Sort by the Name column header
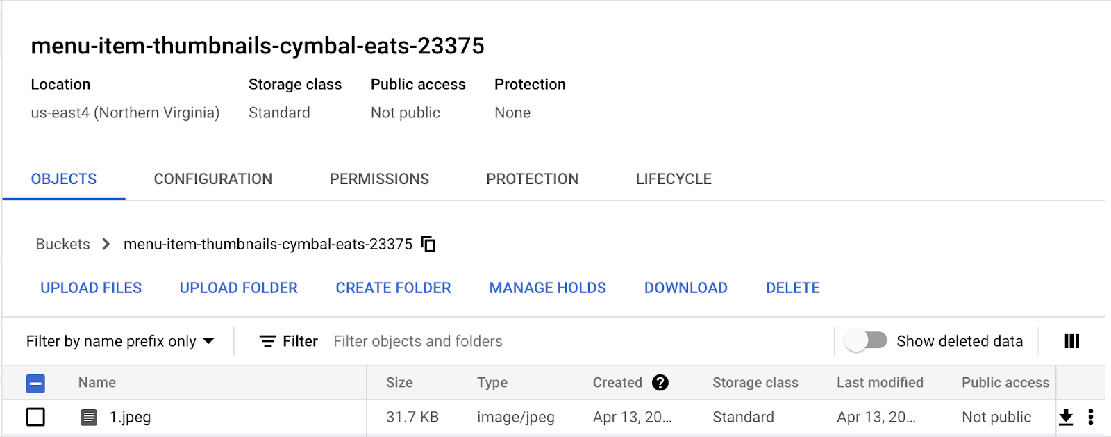The height and width of the screenshot is (437, 1111). click(x=97, y=383)
